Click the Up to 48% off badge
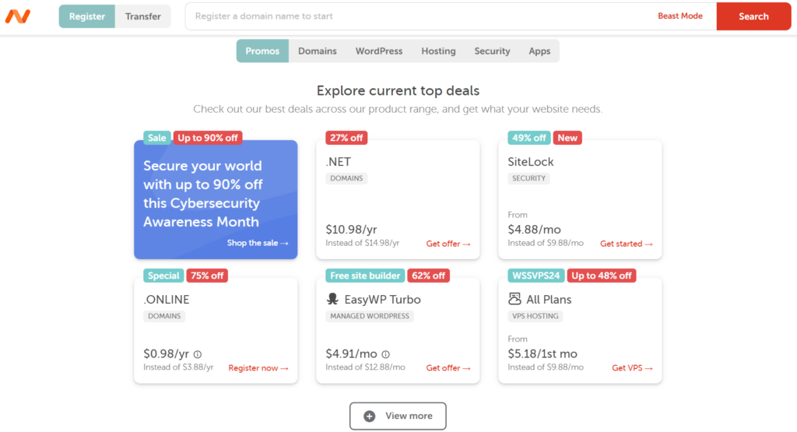The width and height of the screenshot is (797, 432). point(602,276)
